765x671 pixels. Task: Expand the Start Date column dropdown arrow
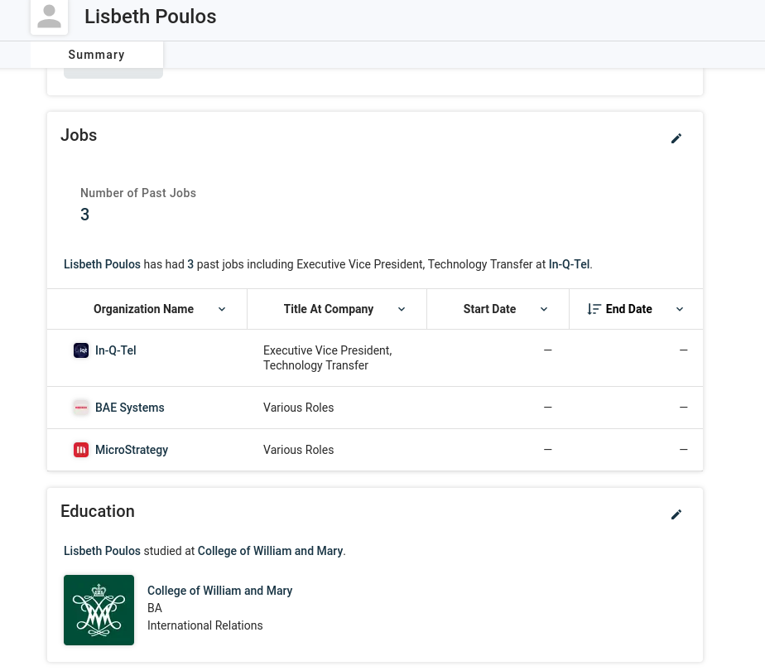544,309
